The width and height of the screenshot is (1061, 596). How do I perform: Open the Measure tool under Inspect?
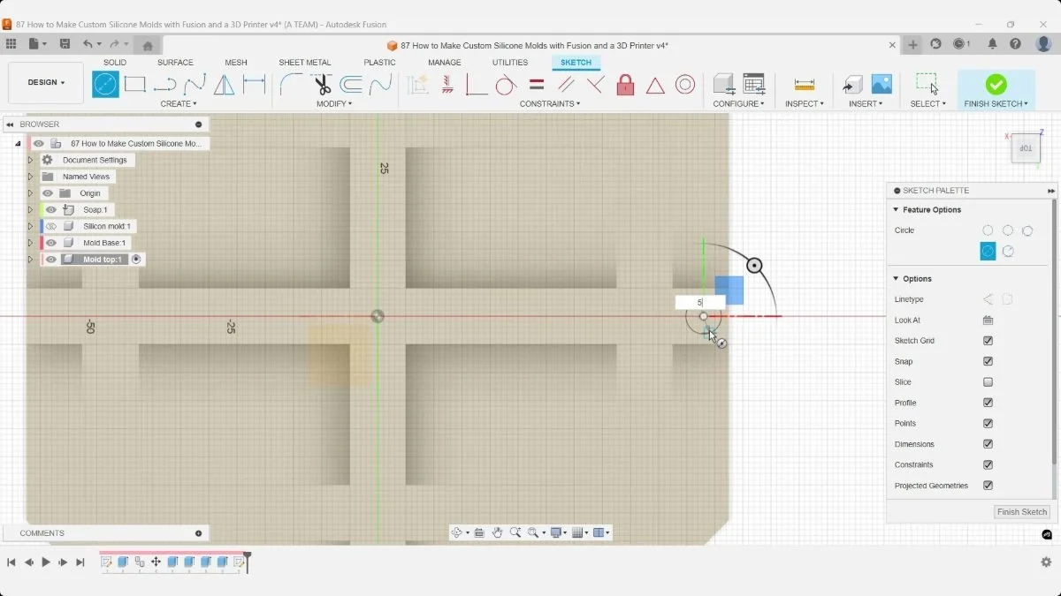[x=804, y=85]
